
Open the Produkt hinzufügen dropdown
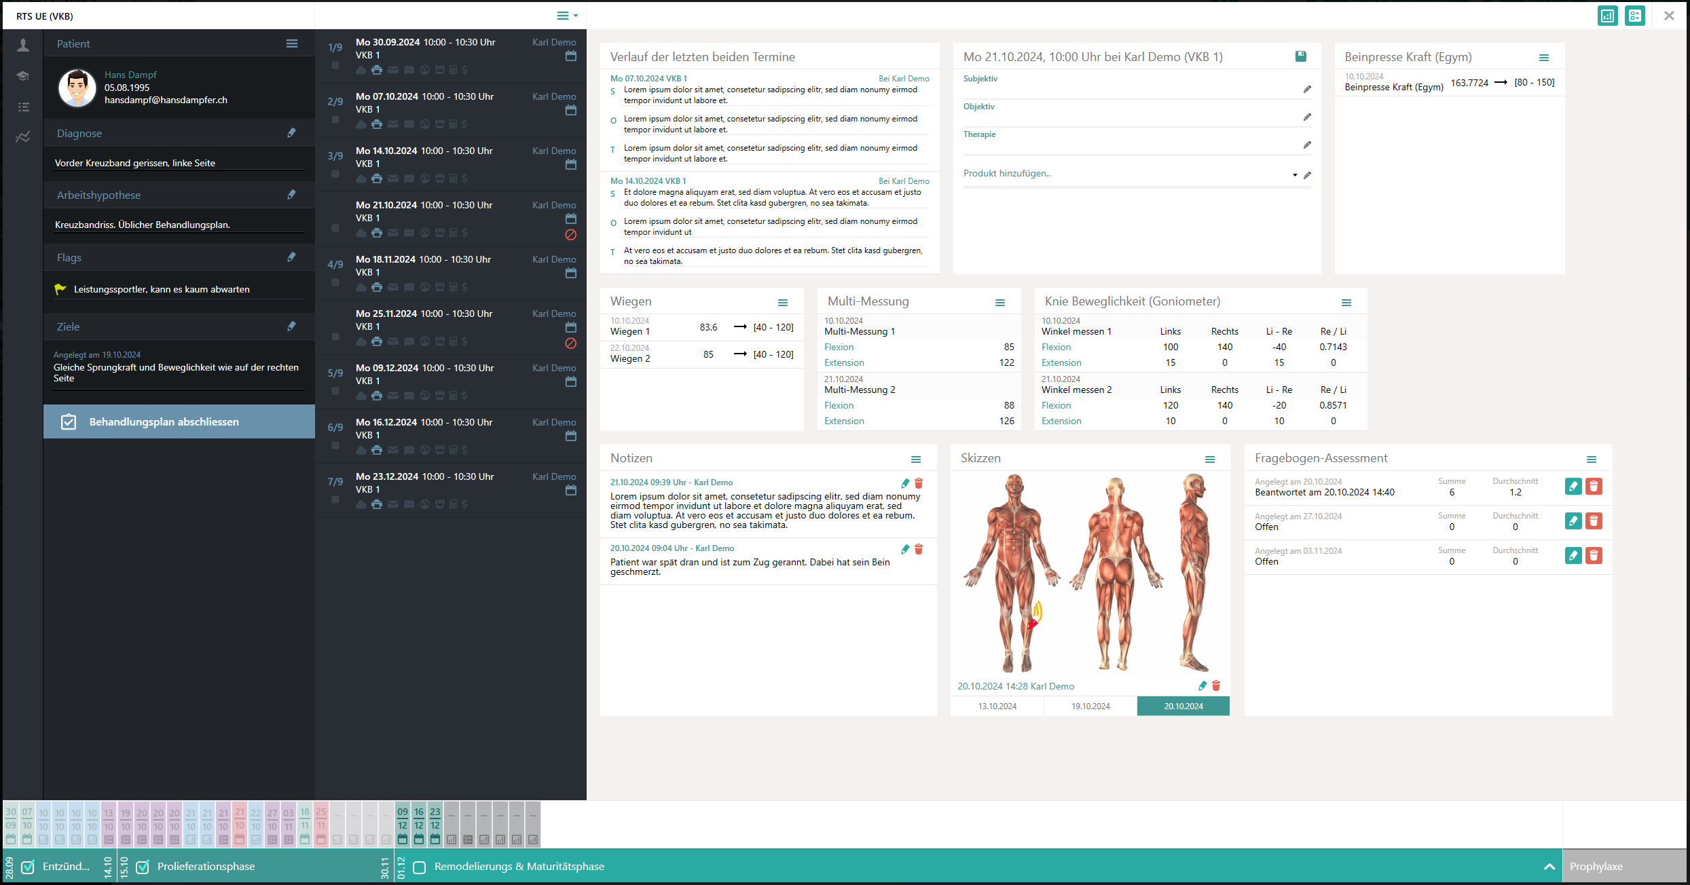pos(1295,175)
